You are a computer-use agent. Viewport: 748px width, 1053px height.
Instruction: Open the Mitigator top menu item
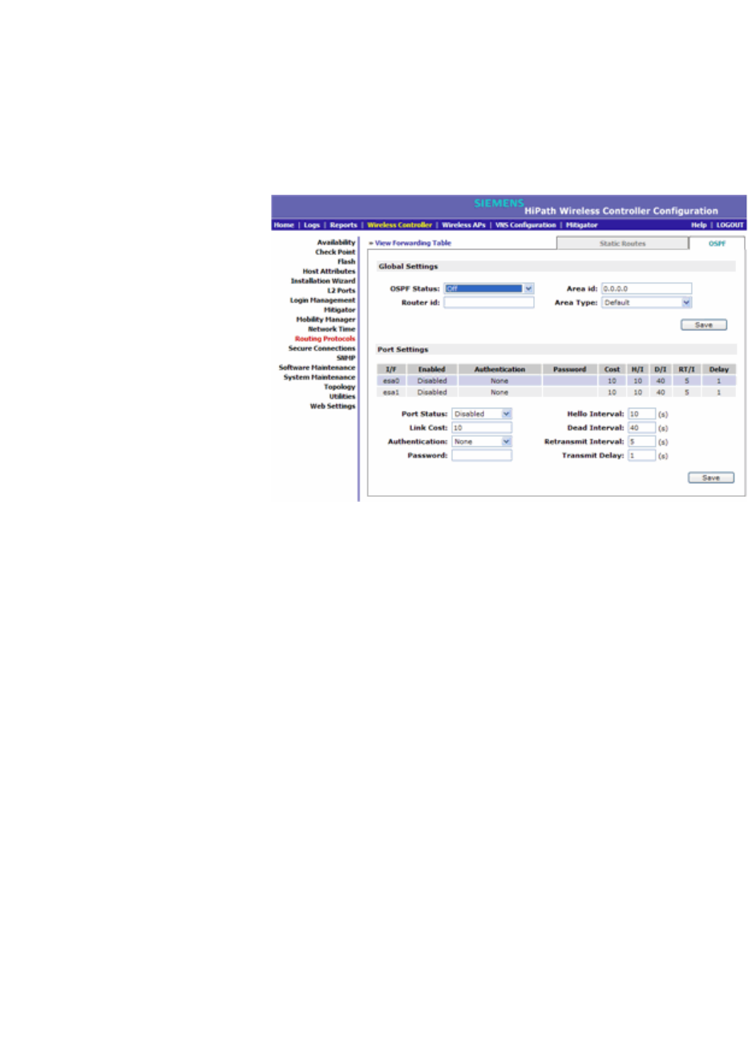(582, 225)
